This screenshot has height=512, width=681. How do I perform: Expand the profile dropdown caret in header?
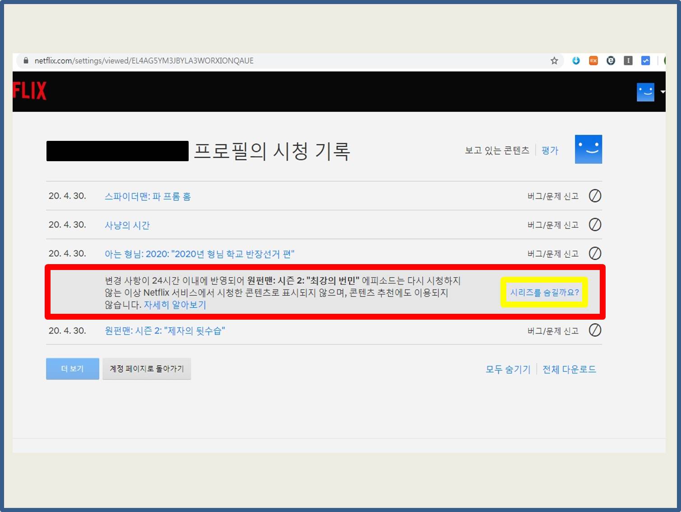(662, 92)
